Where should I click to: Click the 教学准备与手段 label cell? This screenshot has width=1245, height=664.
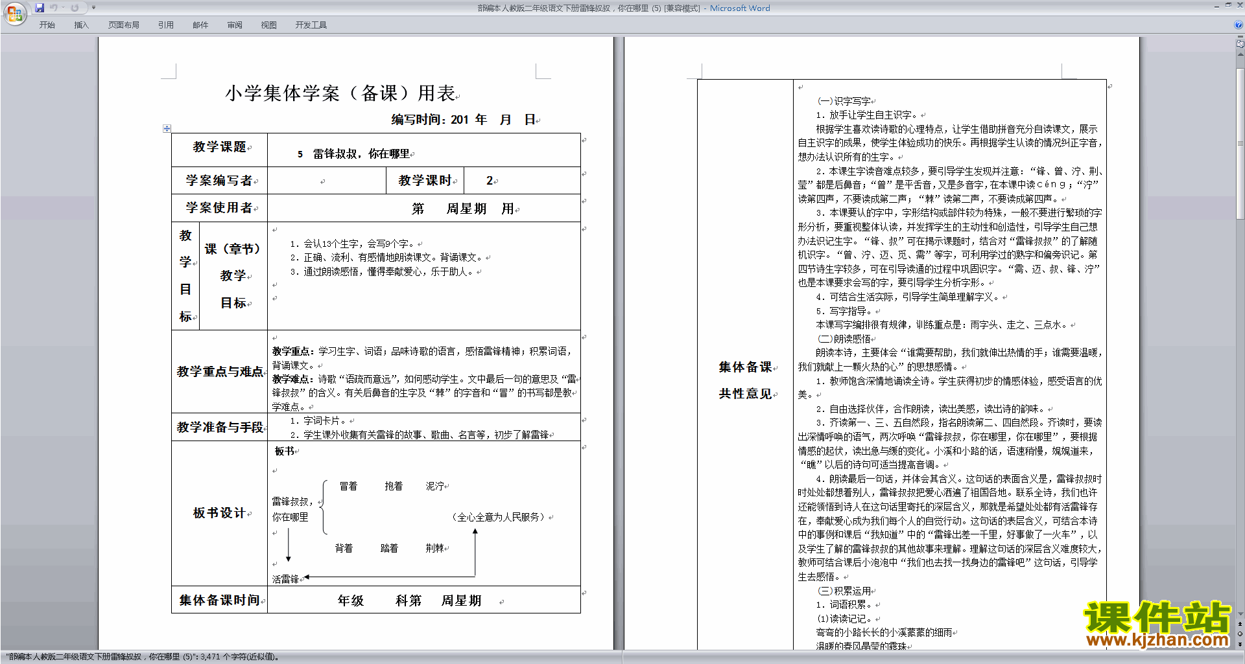coord(219,428)
